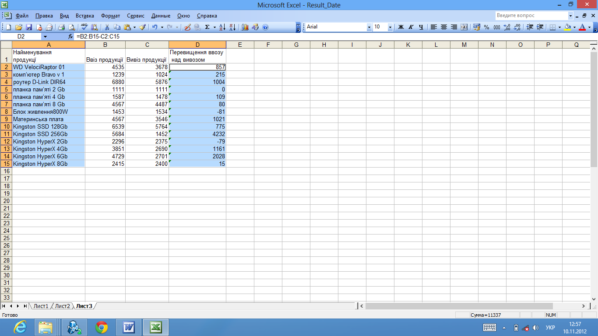Open Internet Explorer from taskbar
Image resolution: width=598 pixels, height=336 pixels.
pos(20,327)
